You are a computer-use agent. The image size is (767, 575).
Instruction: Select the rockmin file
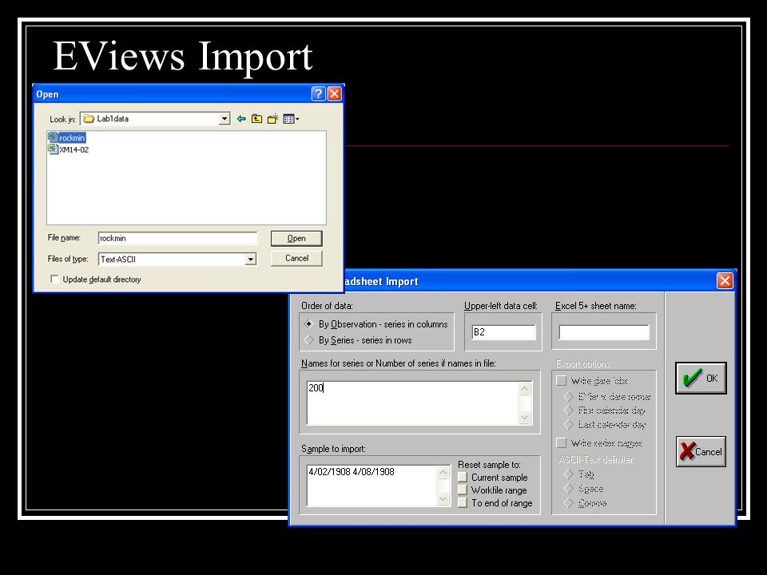tap(66, 138)
